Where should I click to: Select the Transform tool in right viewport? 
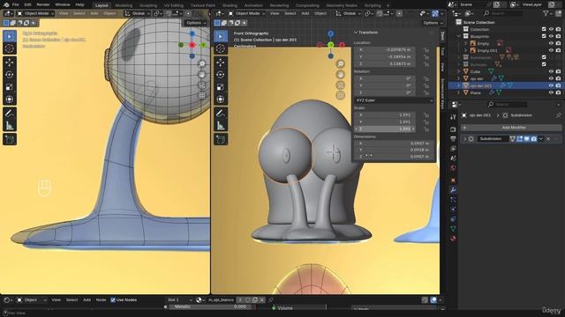[x=221, y=100]
